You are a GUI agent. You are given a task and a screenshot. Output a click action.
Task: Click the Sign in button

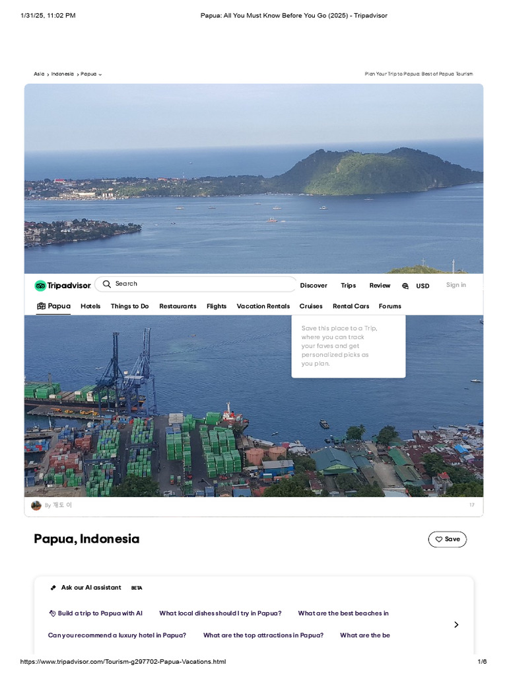[456, 285]
